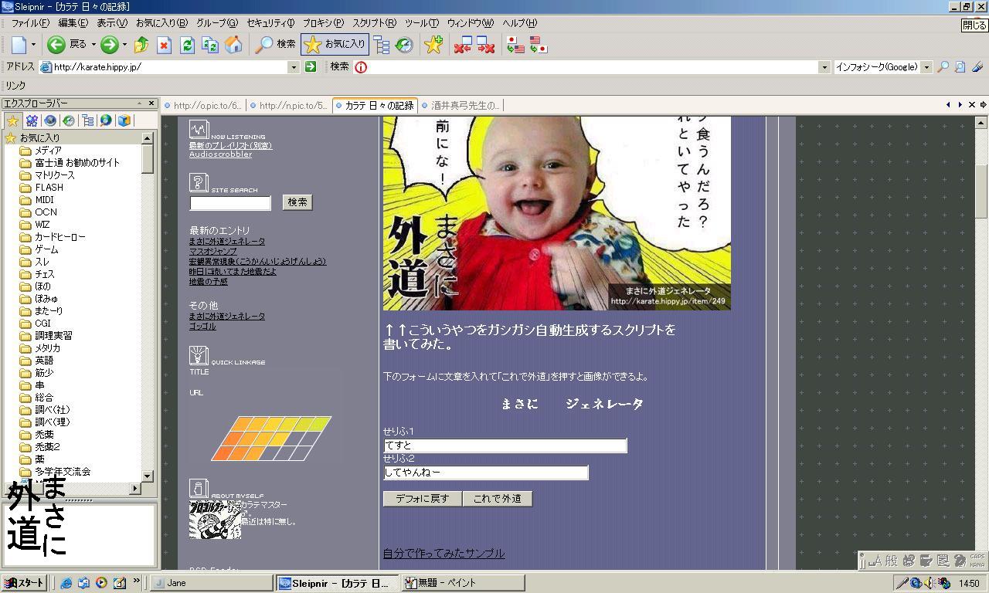Open the Audioscrobbler link
This screenshot has width=989, height=593.
[x=220, y=154]
